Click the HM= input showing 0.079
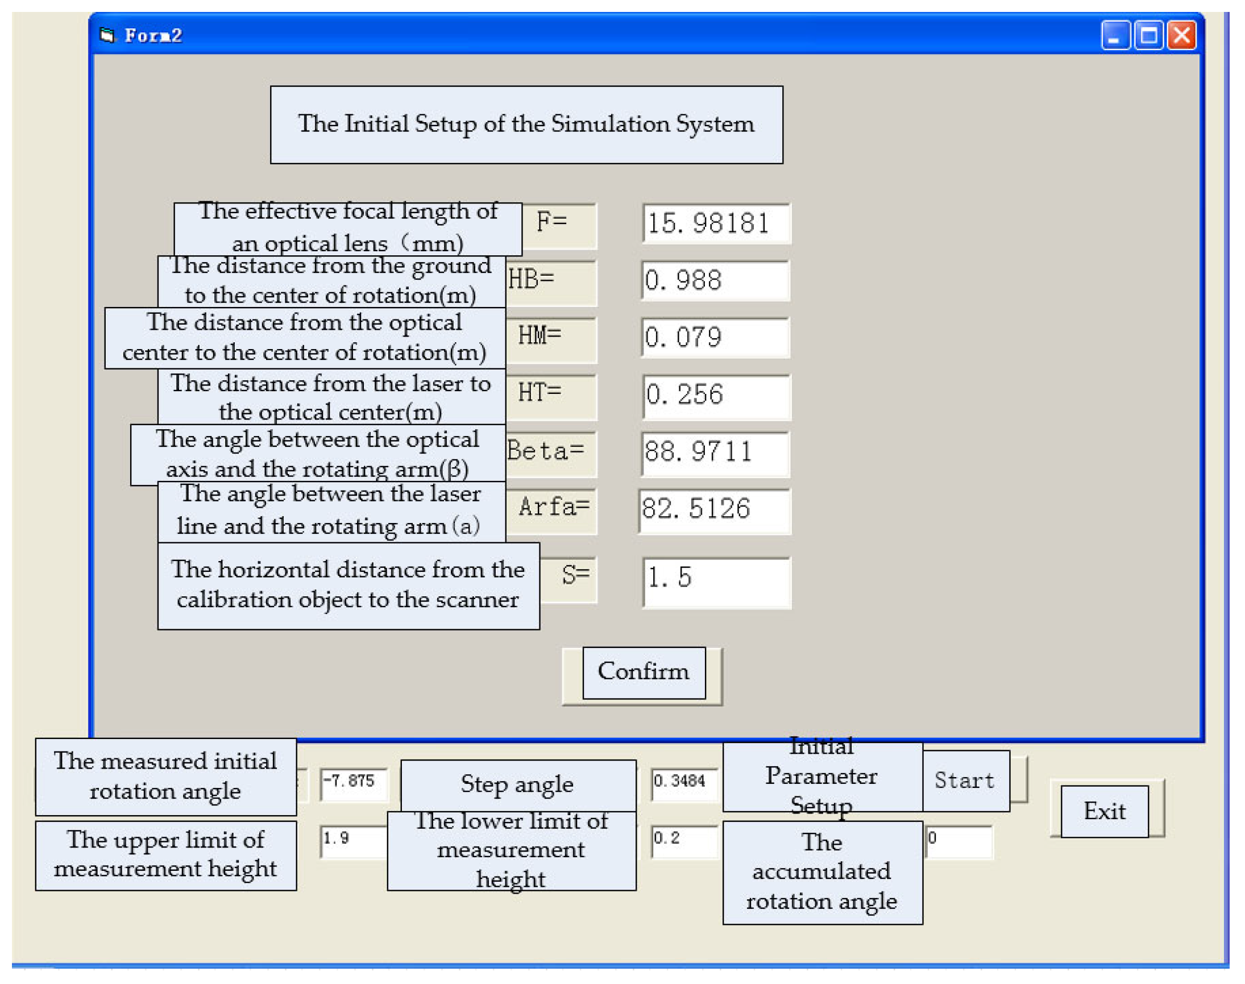The width and height of the screenshot is (1245, 984). [715, 337]
